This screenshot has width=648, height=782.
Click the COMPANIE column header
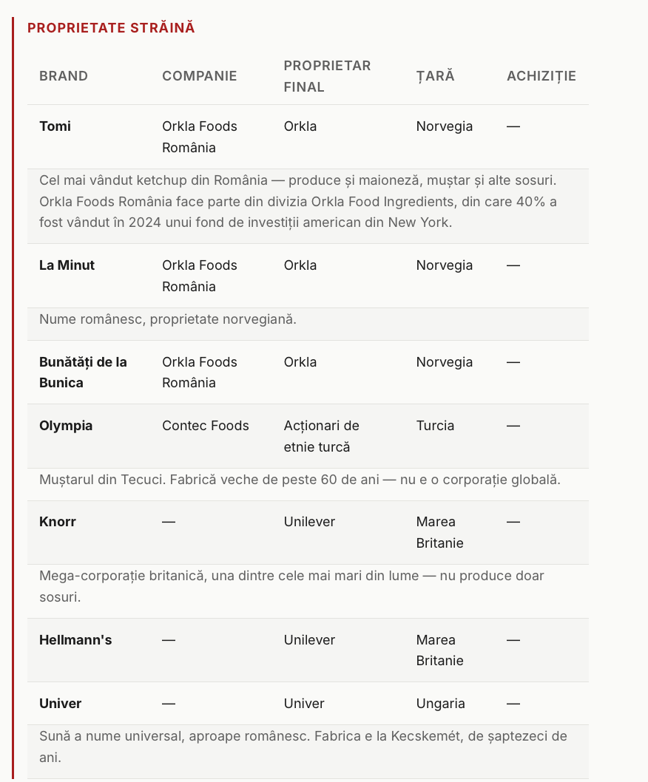[199, 76]
